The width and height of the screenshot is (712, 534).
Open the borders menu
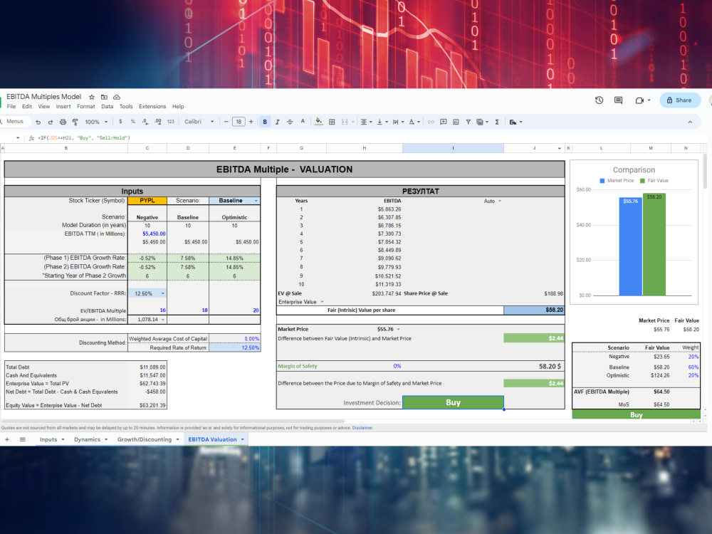tap(332, 122)
